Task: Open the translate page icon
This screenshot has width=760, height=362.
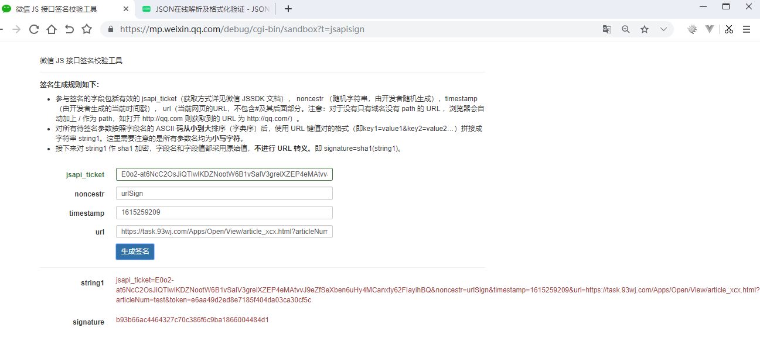Action: pyautogui.click(x=607, y=29)
